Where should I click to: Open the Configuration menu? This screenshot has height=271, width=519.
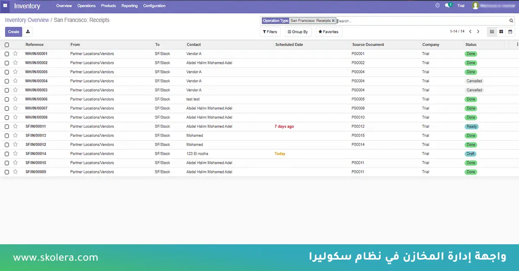(154, 6)
